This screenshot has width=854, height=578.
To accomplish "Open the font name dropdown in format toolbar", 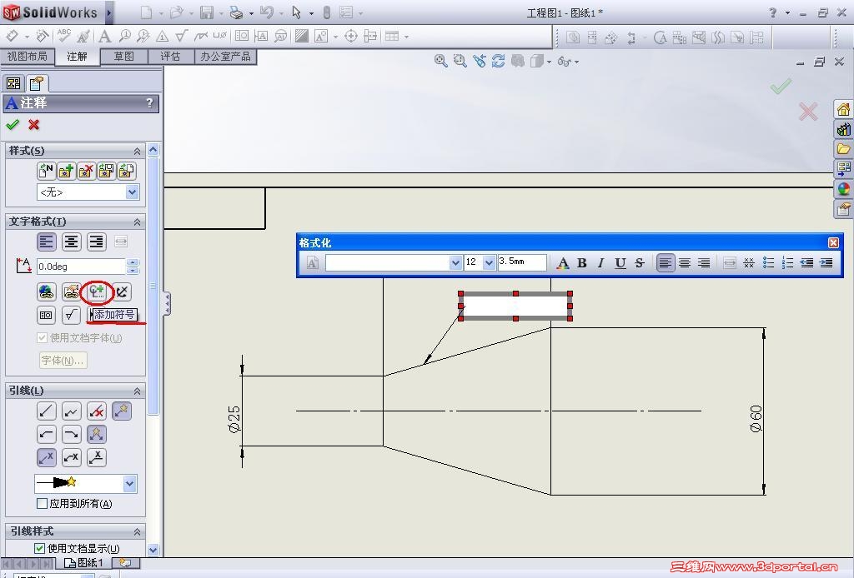I will coord(455,263).
